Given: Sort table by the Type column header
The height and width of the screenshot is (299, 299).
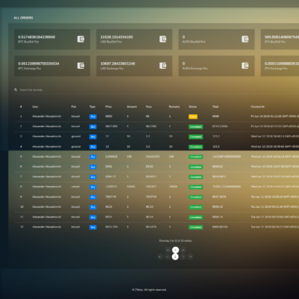Looking at the screenshot, I should pos(93,107).
